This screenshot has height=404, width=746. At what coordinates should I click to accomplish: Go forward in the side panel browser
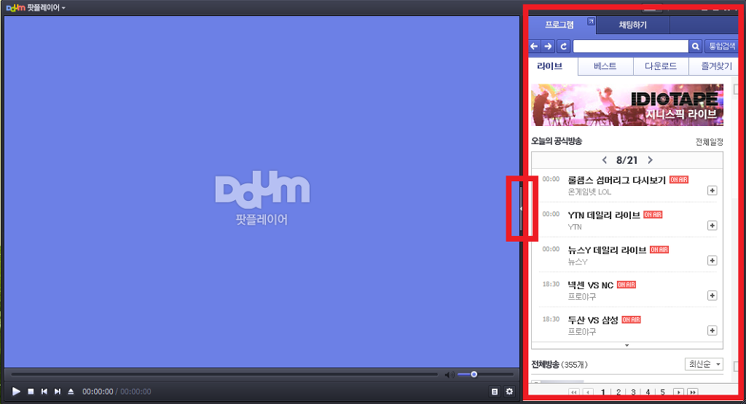pos(549,46)
